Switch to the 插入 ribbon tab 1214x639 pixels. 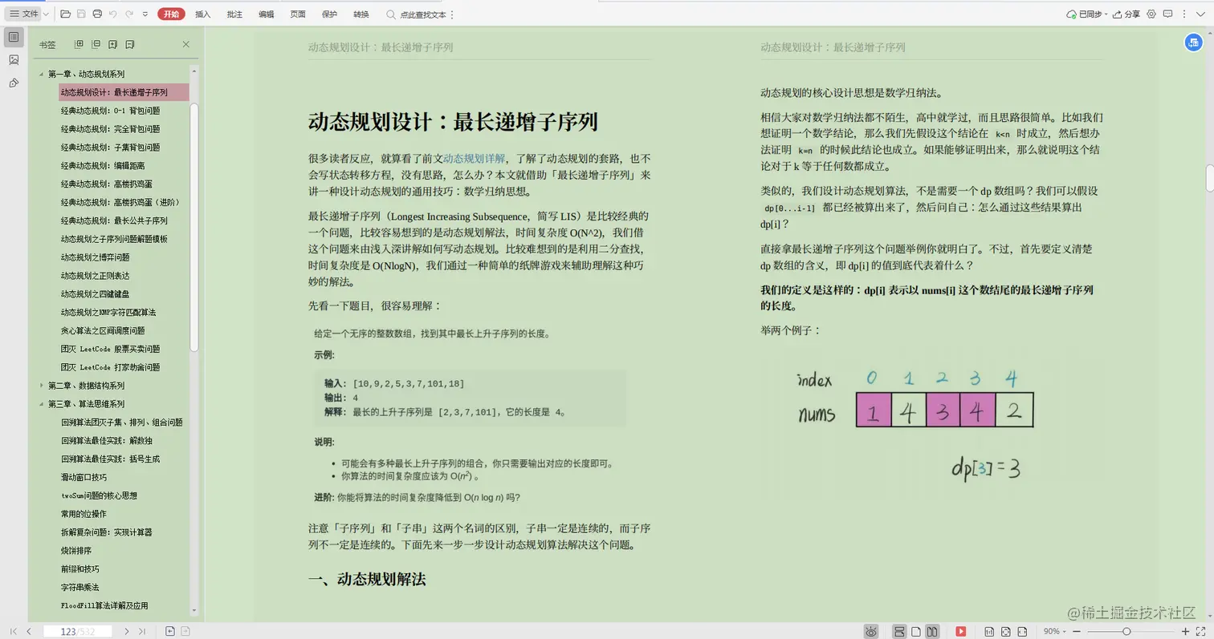click(x=202, y=14)
